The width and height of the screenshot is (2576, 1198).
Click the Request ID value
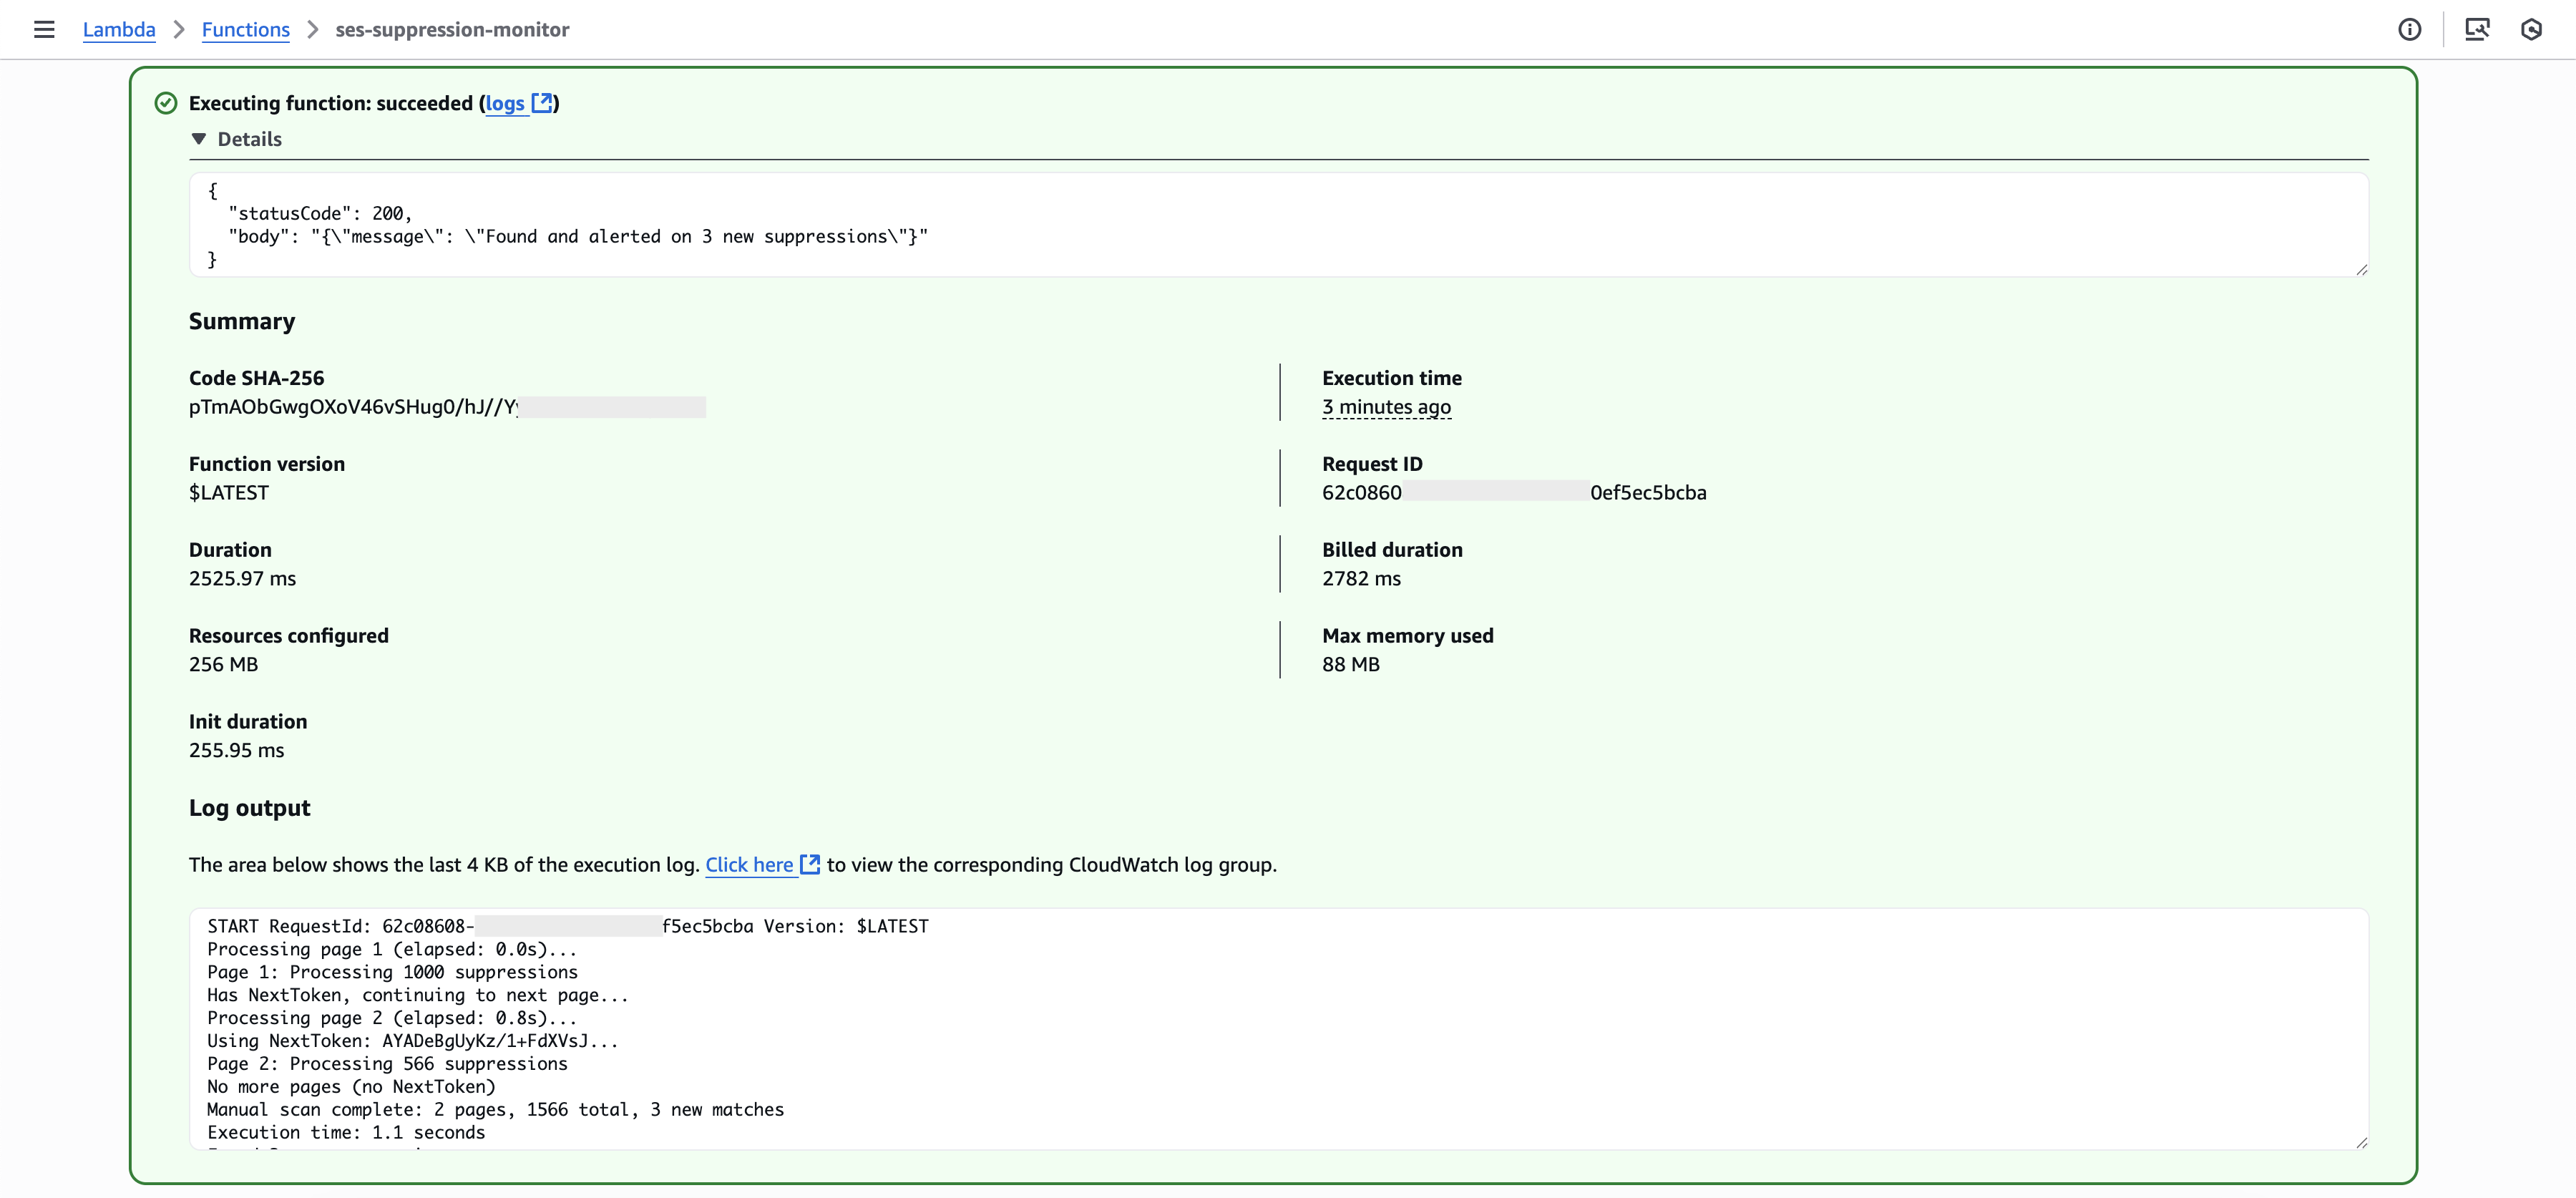pos(1514,493)
